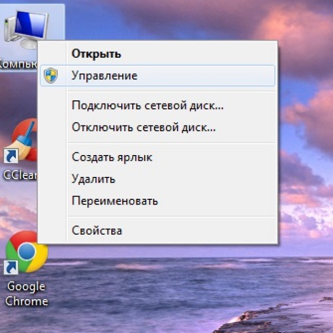Viewport: 333px width, 333px height.
Task: Click the UAC shield icon beside Управление
Action: [x=51, y=75]
